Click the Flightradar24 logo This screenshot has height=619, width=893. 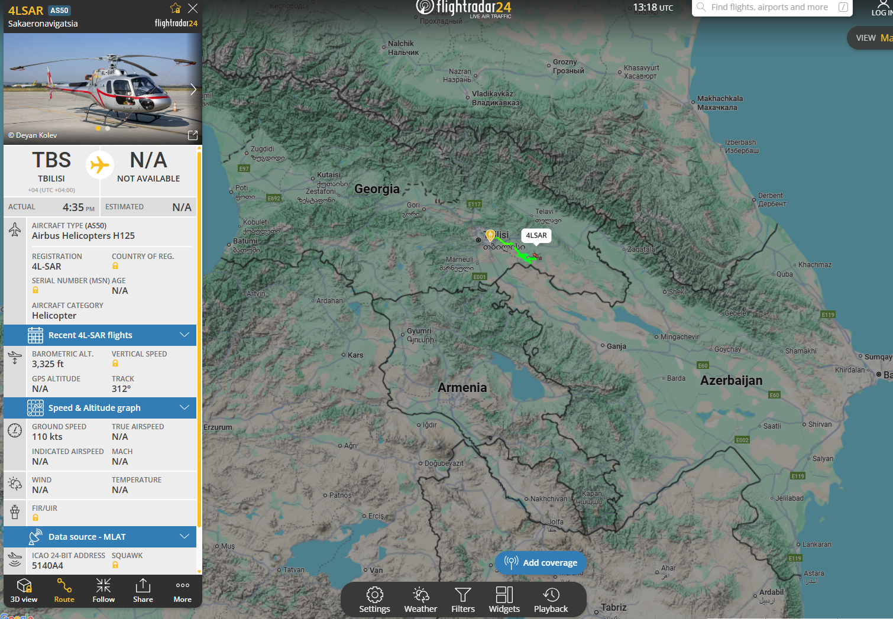(464, 8)
